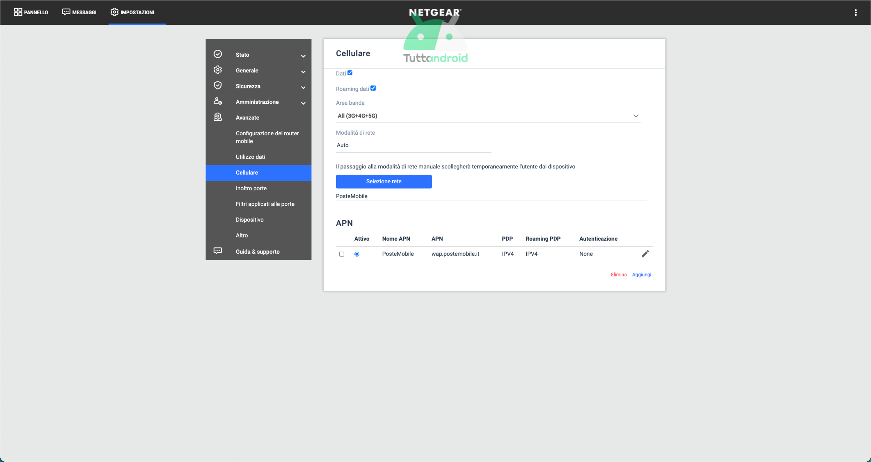The height and width of the screenshot is (462, 871).
Task: Open Guida & supporto section
Action: pos(257,252)
